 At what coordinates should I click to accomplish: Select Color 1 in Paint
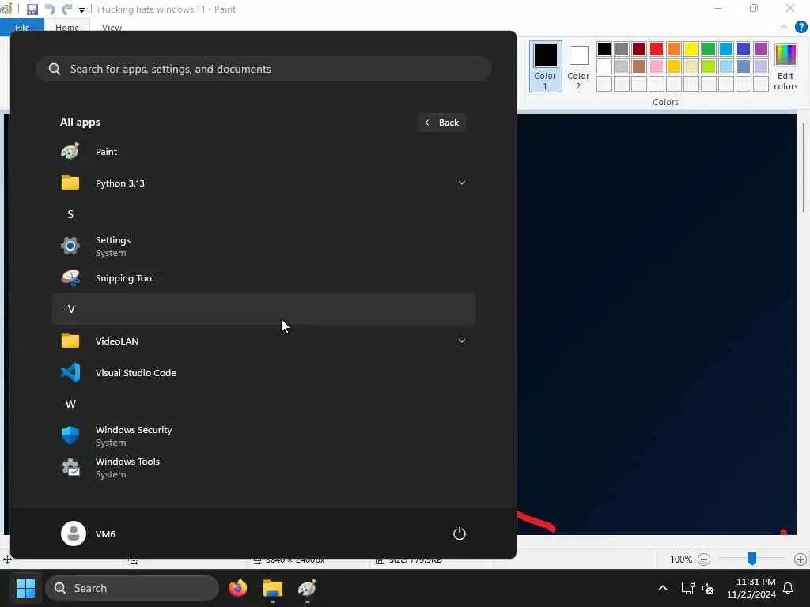click(x=545, y=66)
